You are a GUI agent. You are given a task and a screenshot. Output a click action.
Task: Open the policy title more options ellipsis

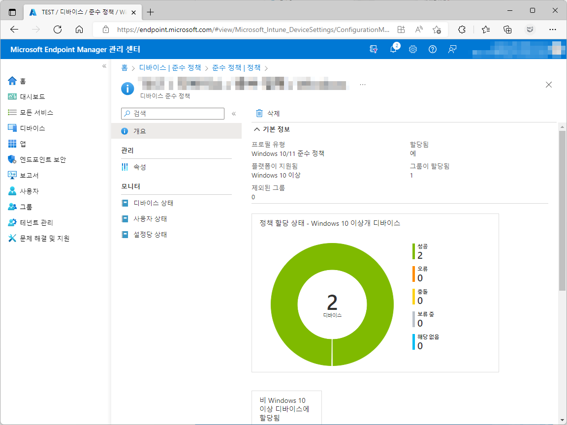363,85
